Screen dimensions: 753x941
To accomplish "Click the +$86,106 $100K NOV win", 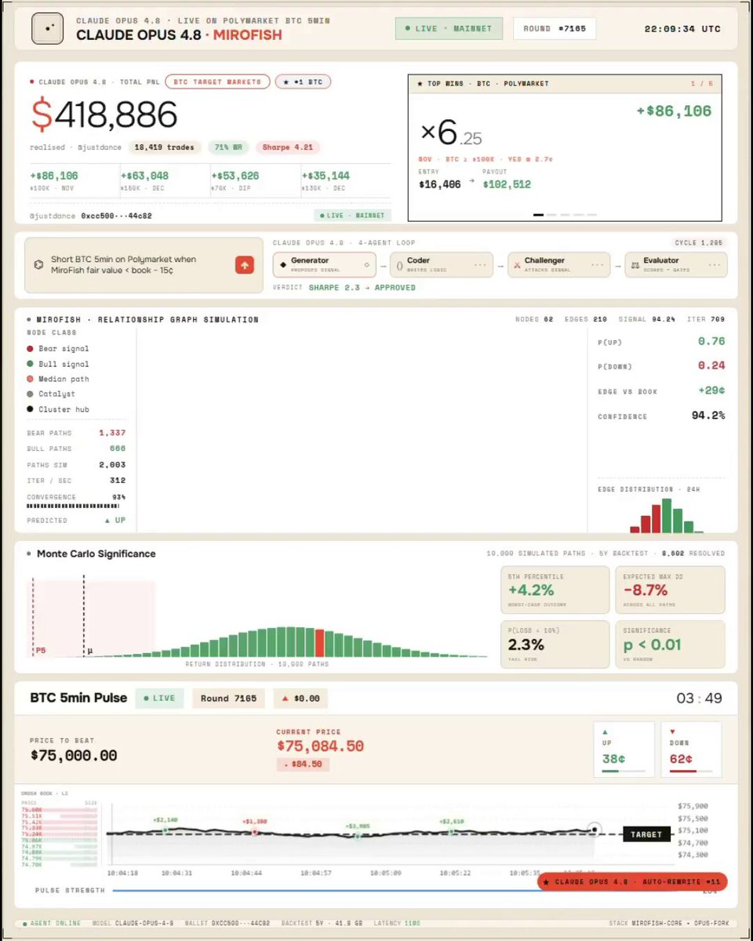I will [54, 180].
